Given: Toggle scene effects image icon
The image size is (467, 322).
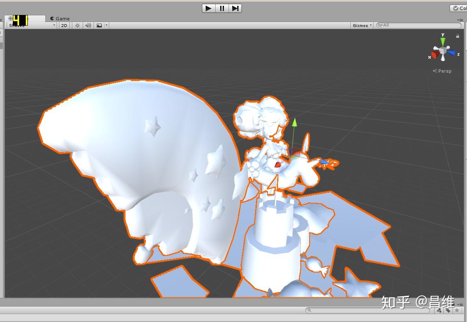Looking at the screenshot, I should pos(99,26).
